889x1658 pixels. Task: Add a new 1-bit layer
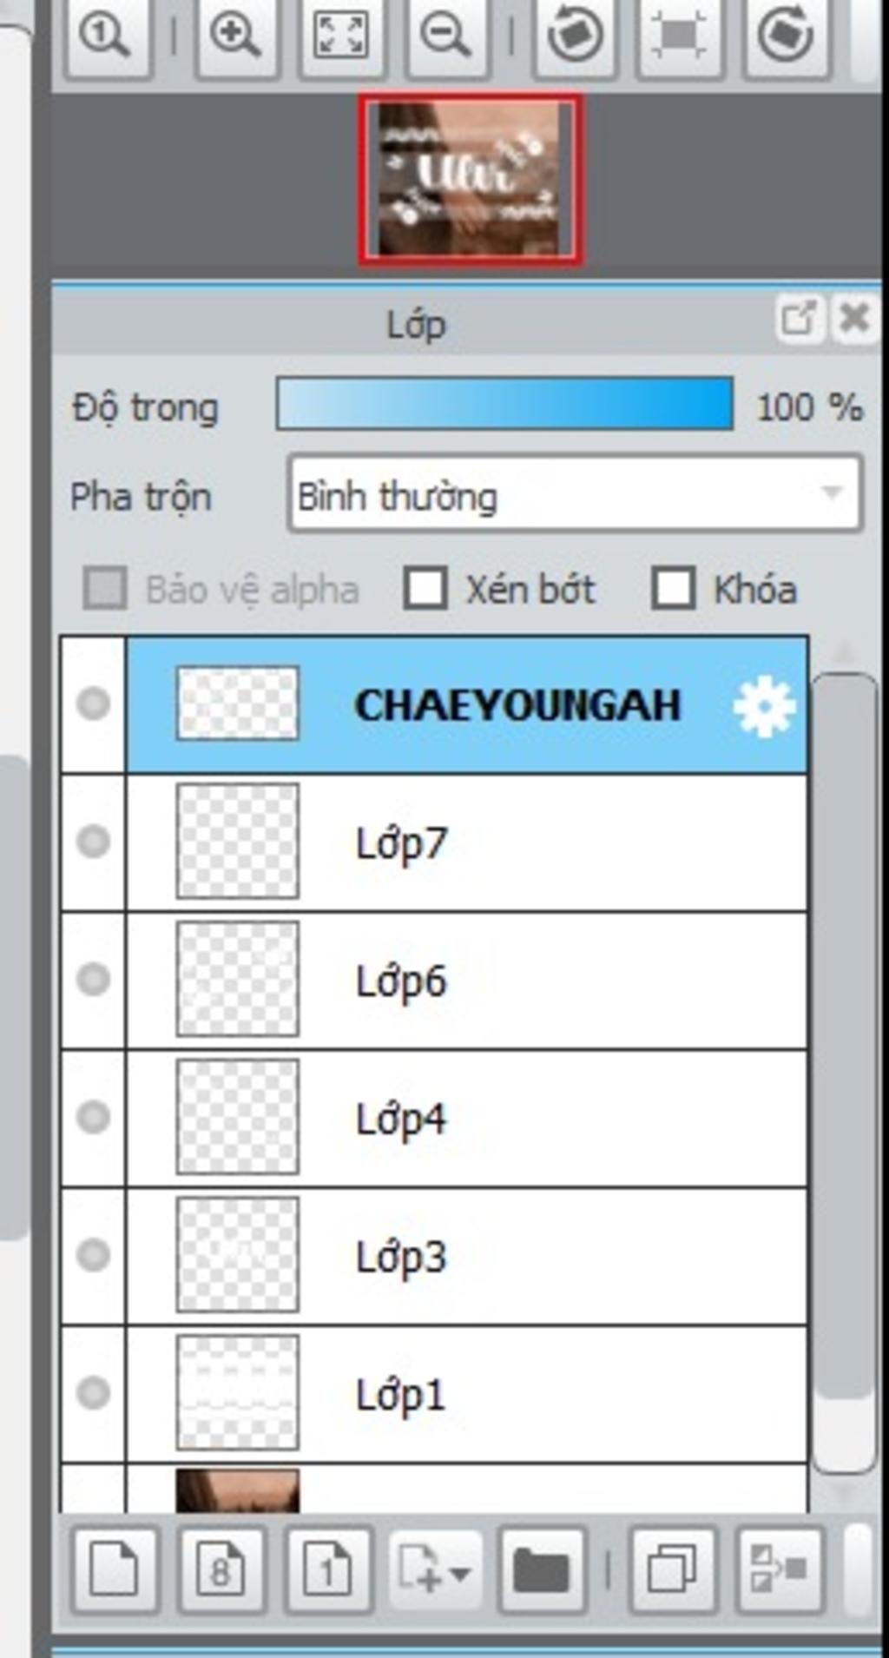(328, 1569)
